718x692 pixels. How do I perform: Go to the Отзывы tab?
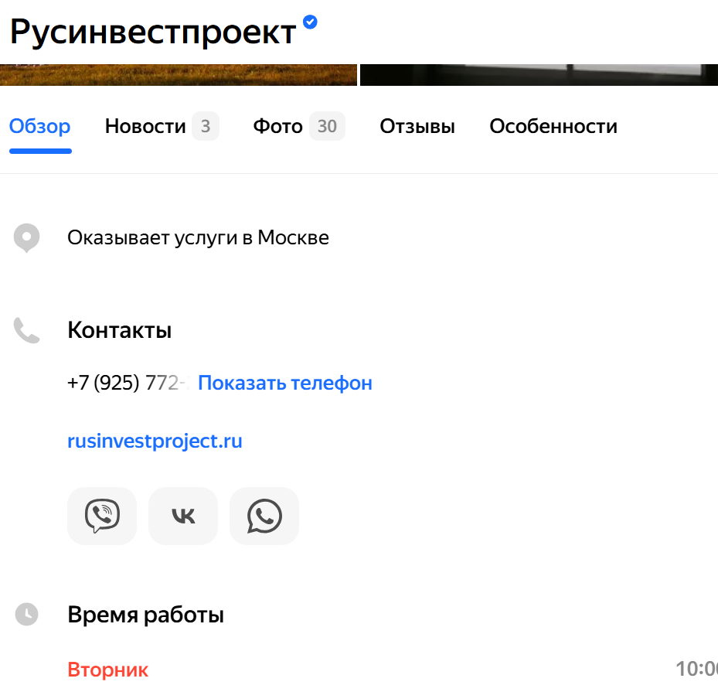point(417,127)
